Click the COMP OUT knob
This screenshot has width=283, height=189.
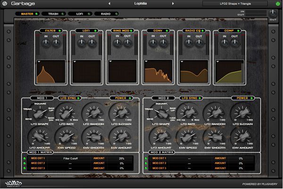(x=234, y=43)
